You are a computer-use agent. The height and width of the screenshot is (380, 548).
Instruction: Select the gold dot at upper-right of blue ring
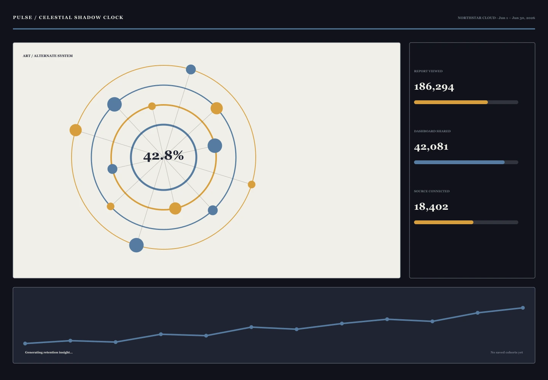click(x=217, y=108)
